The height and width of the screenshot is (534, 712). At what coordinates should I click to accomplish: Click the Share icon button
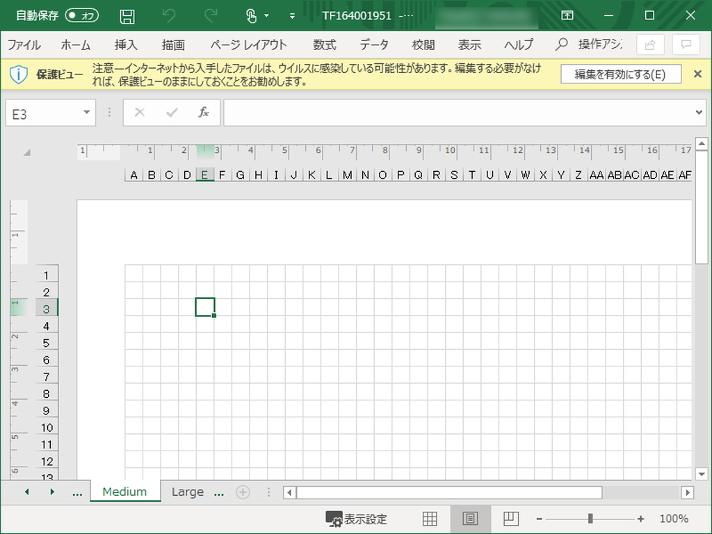[650, 44]
